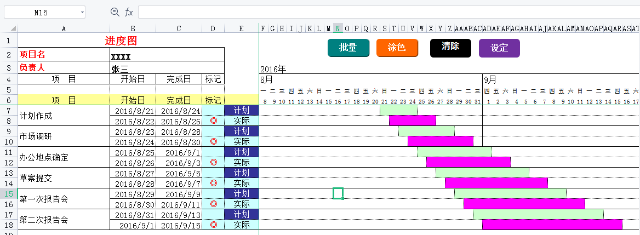
Task: Select highlighted column N header
Action: tap(338, 28)
